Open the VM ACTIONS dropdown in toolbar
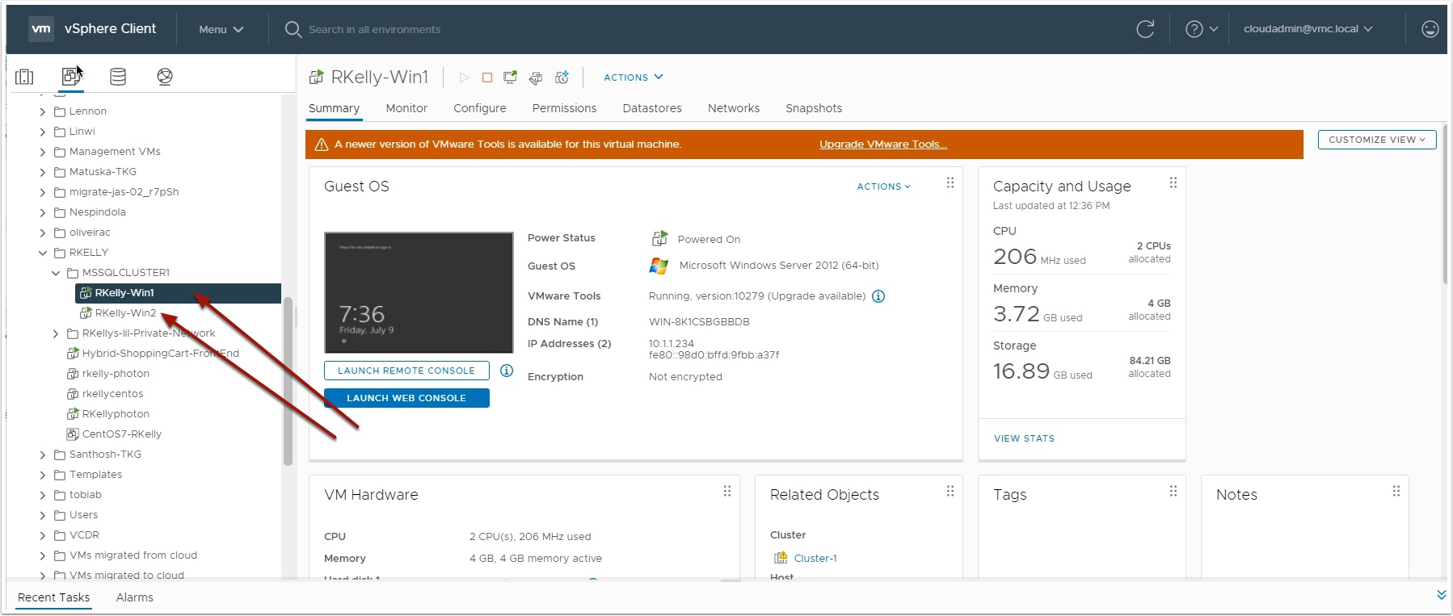 tap(634, 78)
